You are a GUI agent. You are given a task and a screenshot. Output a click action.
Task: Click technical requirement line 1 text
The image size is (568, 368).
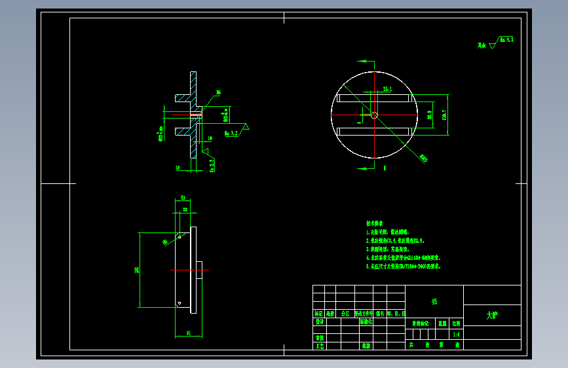coord(387,232)
